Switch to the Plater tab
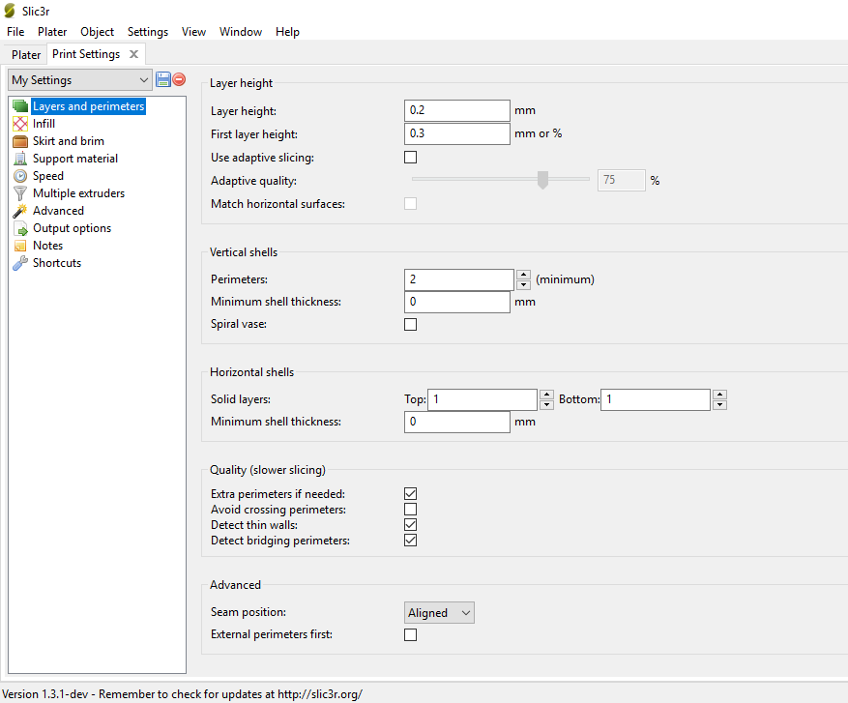This screenshot has height=703, width=848. 26,55
